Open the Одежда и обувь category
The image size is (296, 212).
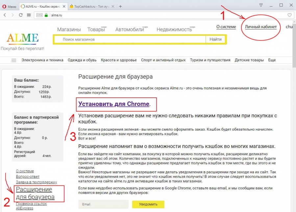[x=82, y=60]
